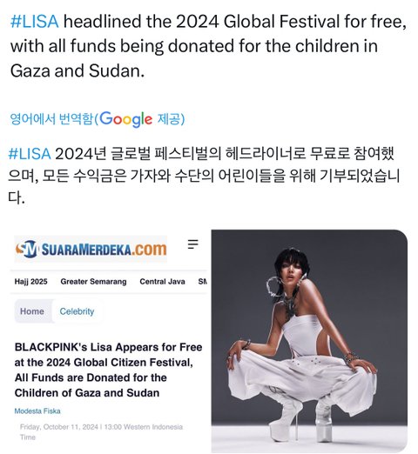Click the Google logo in the translation notice
This screenshot has width=418, height=454.
pos(126,119)
